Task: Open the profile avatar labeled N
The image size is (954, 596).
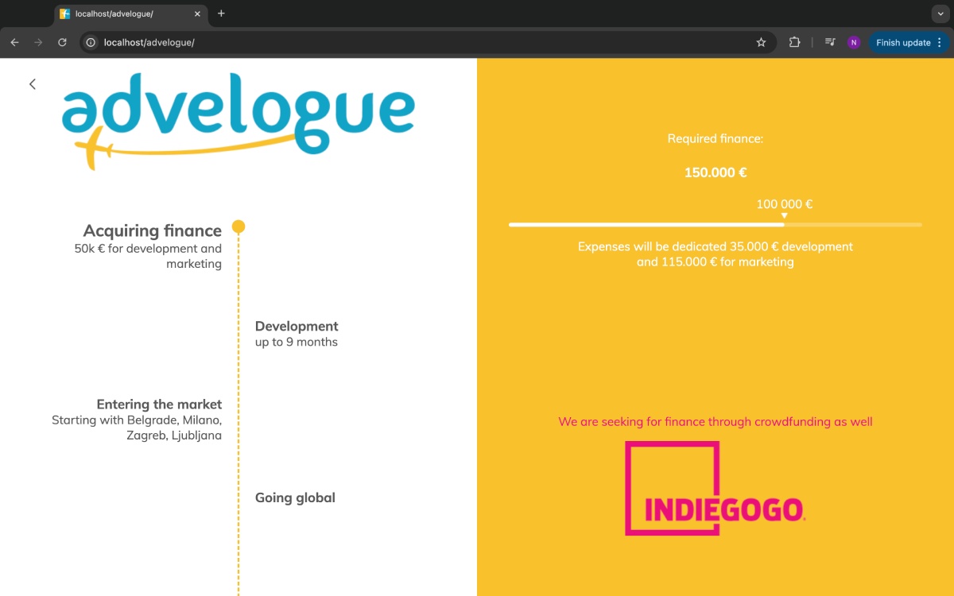Action: click(x=854, y=42)
